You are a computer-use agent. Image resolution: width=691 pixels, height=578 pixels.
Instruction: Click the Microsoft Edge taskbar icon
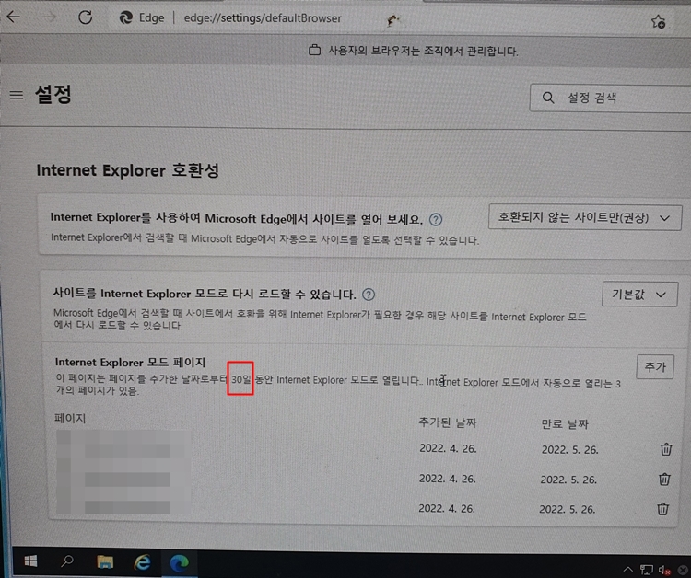click(x=180, y=563)
